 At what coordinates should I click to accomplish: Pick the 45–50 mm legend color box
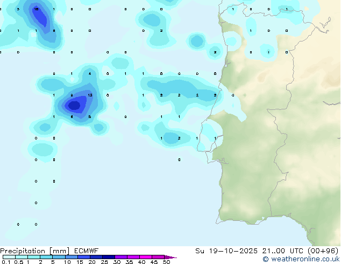[158, 257]
